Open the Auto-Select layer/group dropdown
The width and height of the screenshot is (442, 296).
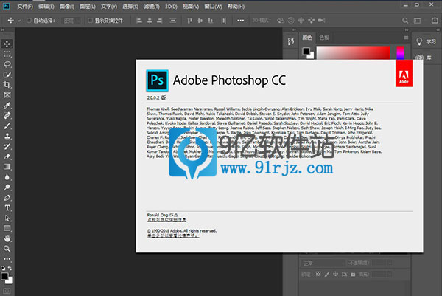coord(71,21)
